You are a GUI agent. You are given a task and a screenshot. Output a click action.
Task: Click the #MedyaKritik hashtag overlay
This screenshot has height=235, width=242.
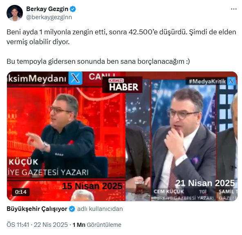(207, 81)
